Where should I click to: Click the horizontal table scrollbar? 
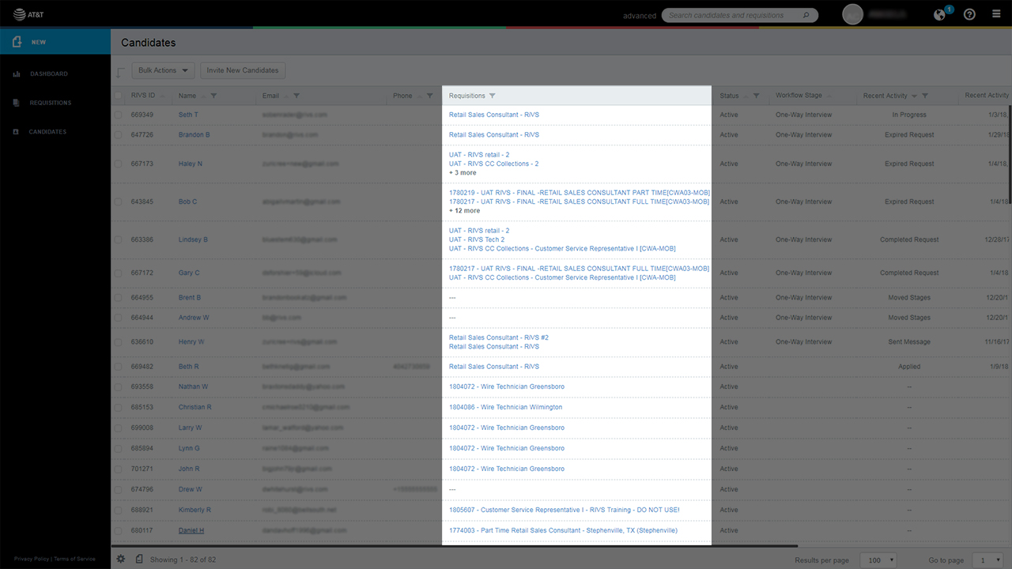tap(455, 545)
